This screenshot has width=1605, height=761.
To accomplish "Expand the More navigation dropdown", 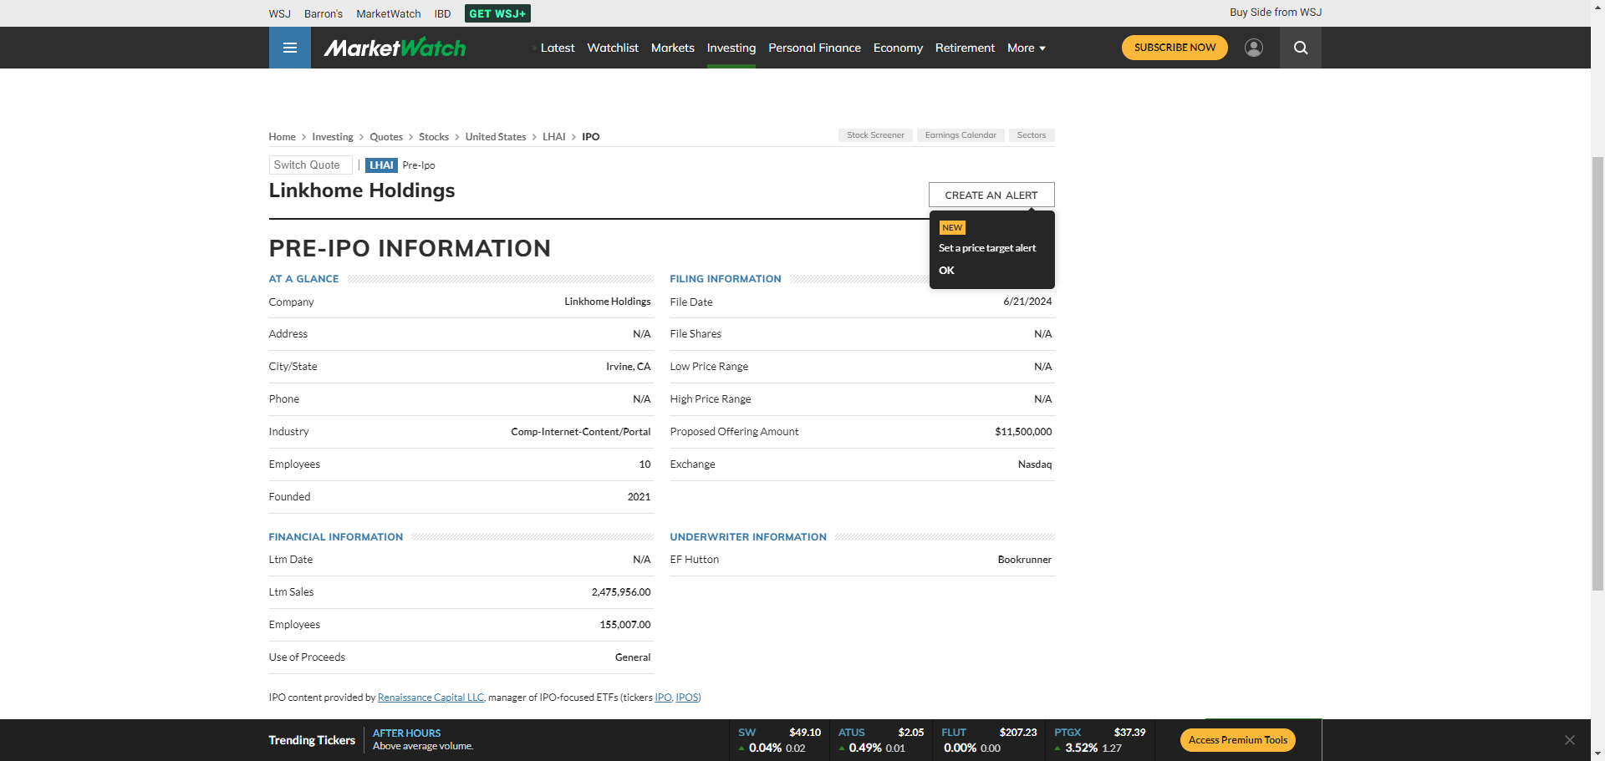I will tap(1027, 48).
